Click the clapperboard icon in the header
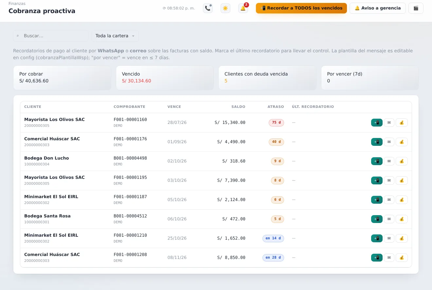This screenshot has width=432, height=290. (x=416, y=8)
